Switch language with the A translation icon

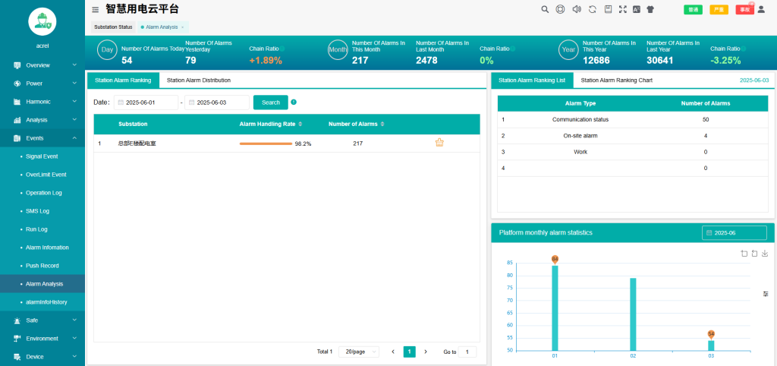click(x=637, y=9)
